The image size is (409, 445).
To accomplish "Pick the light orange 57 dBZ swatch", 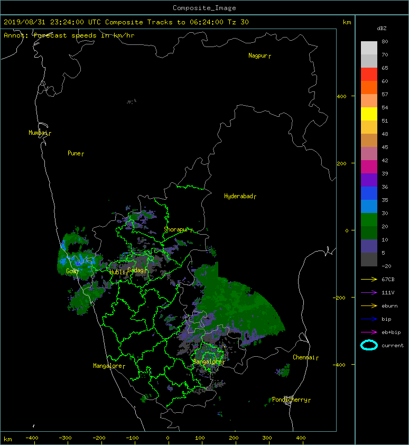I will (x=369, y=100).
